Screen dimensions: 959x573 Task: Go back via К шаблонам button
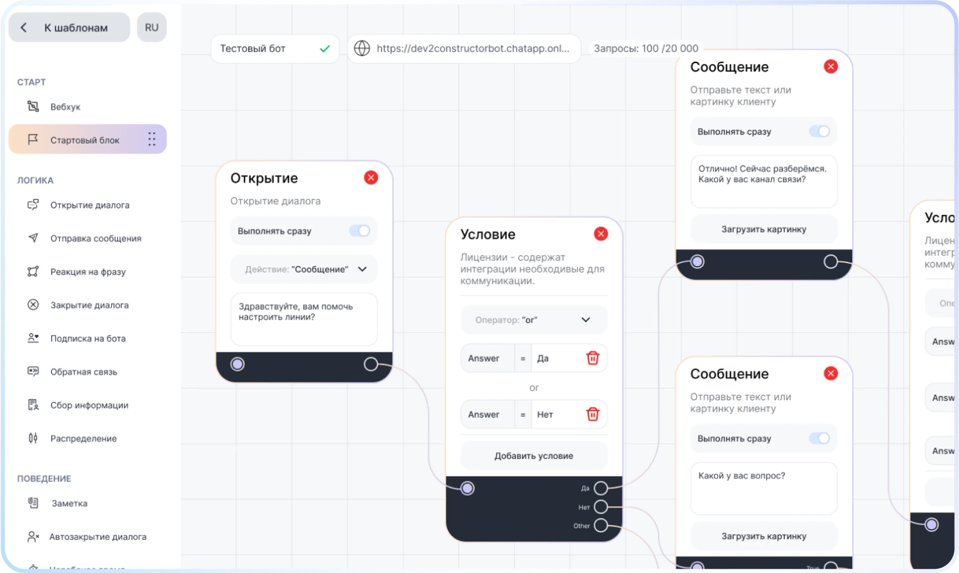[x=69, y=28]
